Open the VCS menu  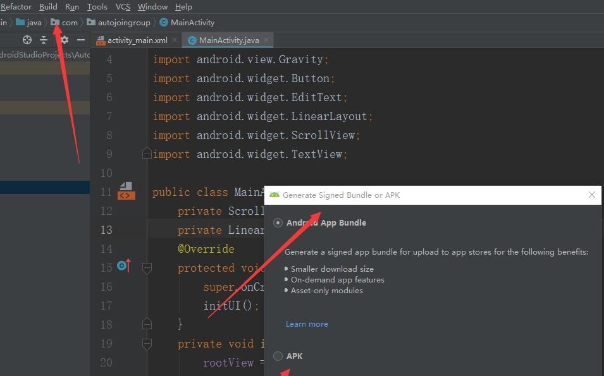pos(123,7)
